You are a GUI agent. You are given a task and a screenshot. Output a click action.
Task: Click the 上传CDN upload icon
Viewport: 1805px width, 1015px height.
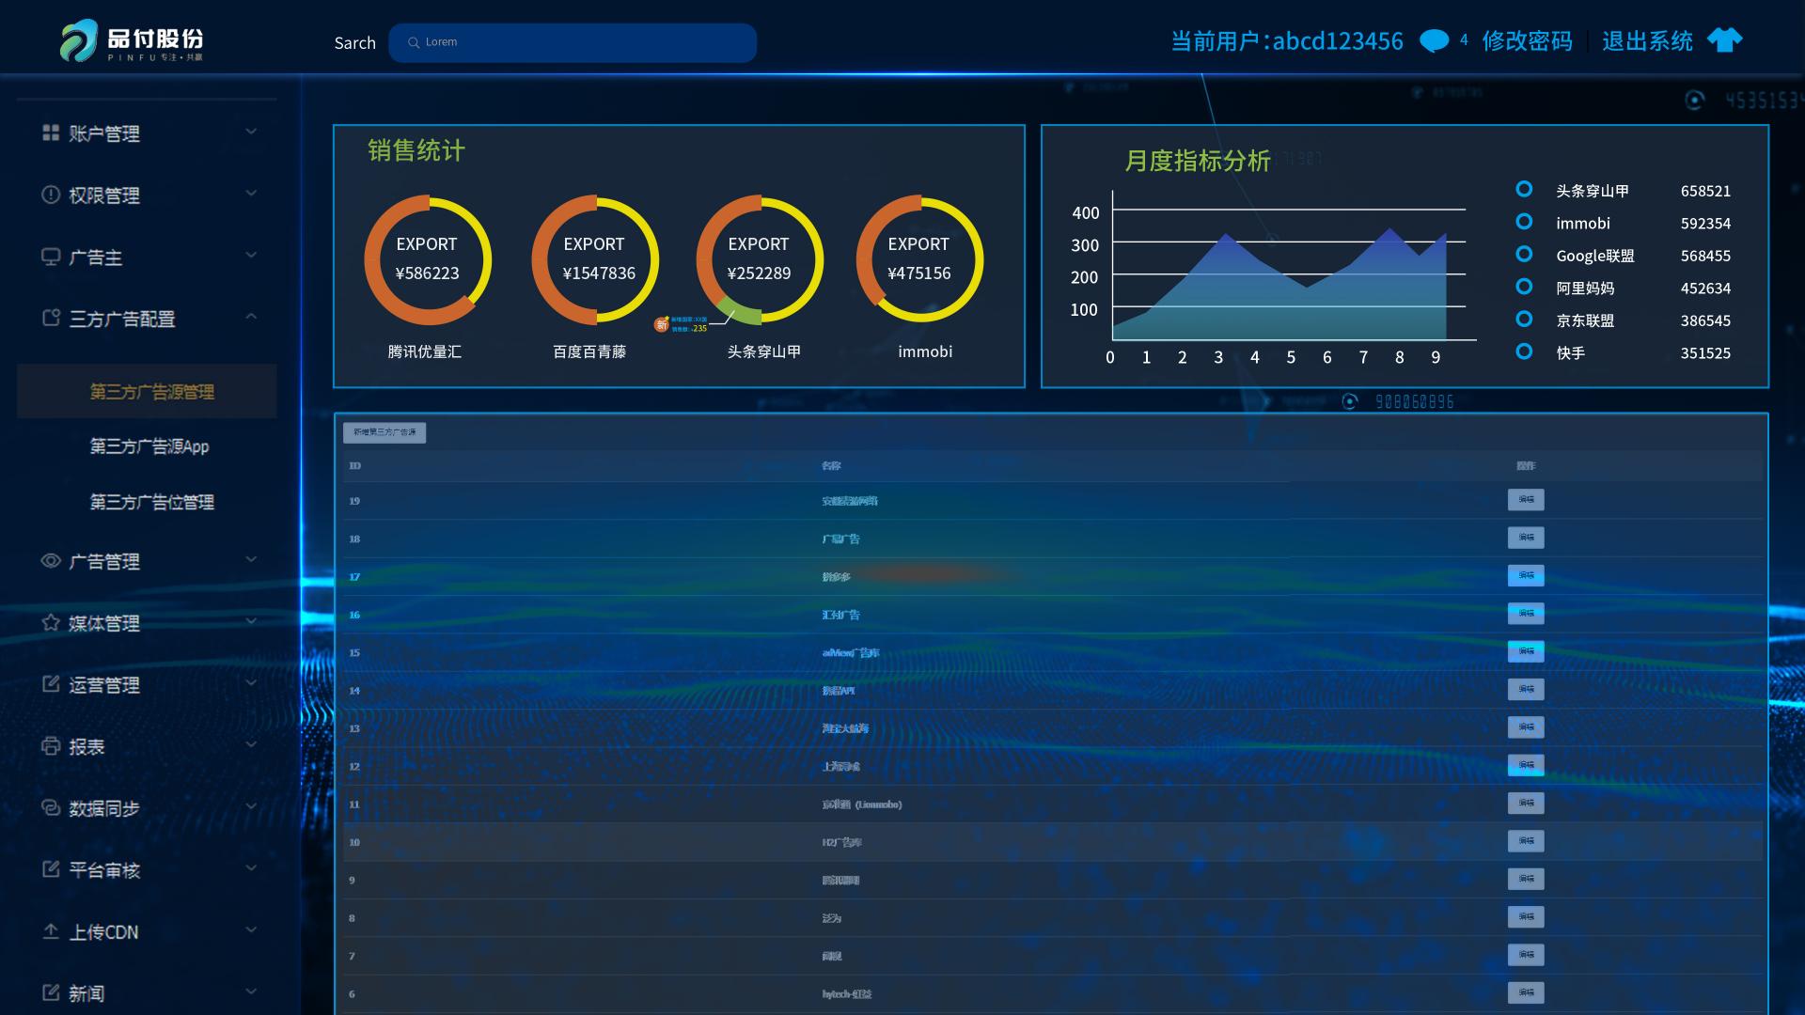point(51,930)
